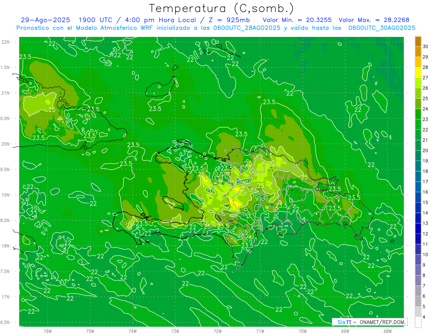
Task: Click color scale label '9'
Action: 424,265
